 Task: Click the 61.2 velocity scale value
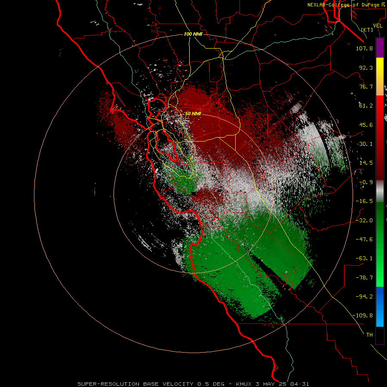pos(366,106)
